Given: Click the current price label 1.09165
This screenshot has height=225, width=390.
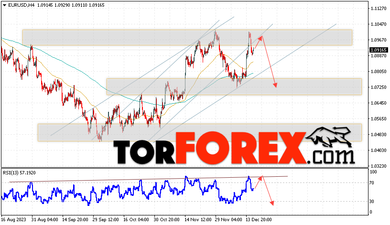Looking at the screenshot, I should pyautogui.click(x=379, y=50).
